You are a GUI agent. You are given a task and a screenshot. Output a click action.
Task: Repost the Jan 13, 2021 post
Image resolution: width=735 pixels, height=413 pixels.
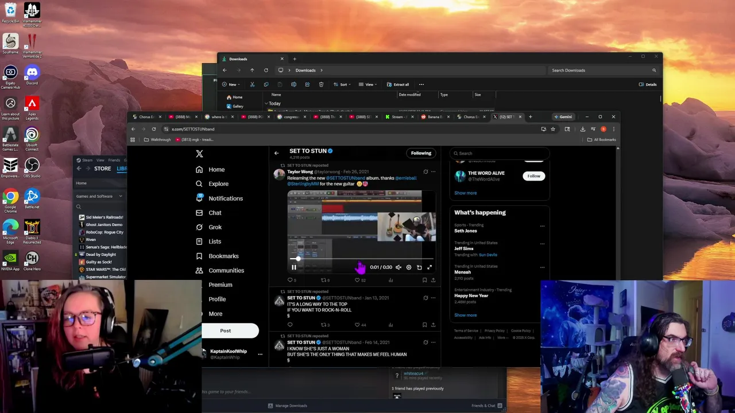(x=324, y=325)
